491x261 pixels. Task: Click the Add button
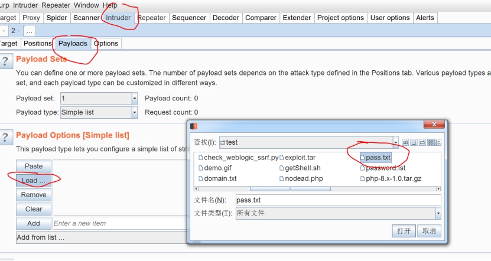(34, 223)
